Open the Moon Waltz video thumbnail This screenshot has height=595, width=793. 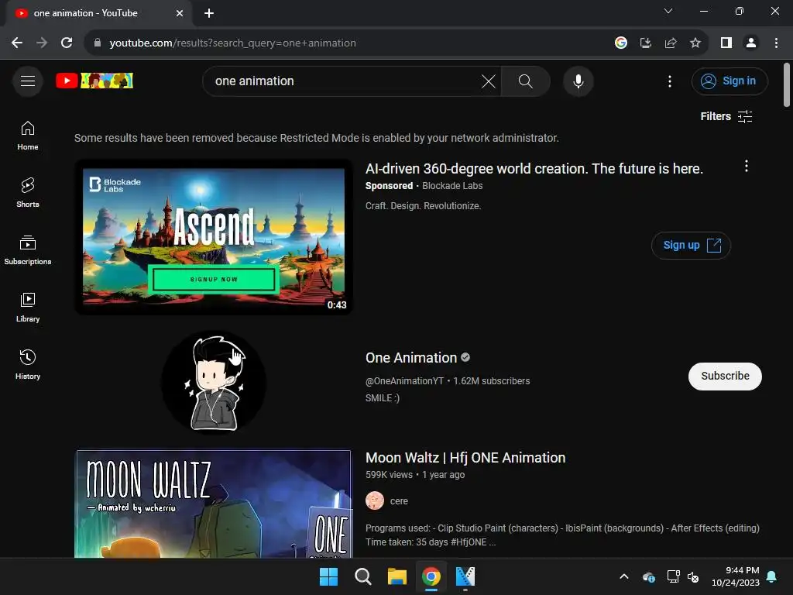click(x=214, y=504)
